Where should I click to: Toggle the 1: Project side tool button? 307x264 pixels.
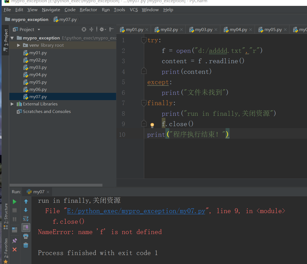click(6, 40)
